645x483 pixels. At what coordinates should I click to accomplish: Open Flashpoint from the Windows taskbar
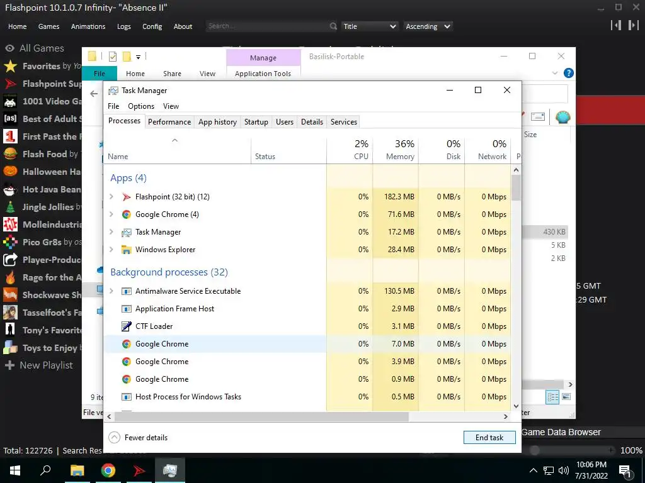(139, 470)
